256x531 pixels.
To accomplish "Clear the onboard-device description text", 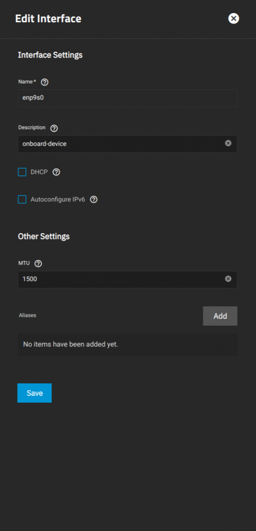I will click(228, 143).
